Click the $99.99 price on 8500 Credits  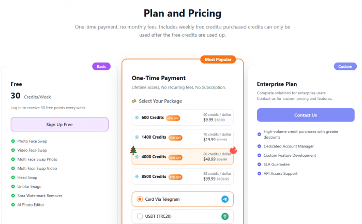tap(209, 179)
